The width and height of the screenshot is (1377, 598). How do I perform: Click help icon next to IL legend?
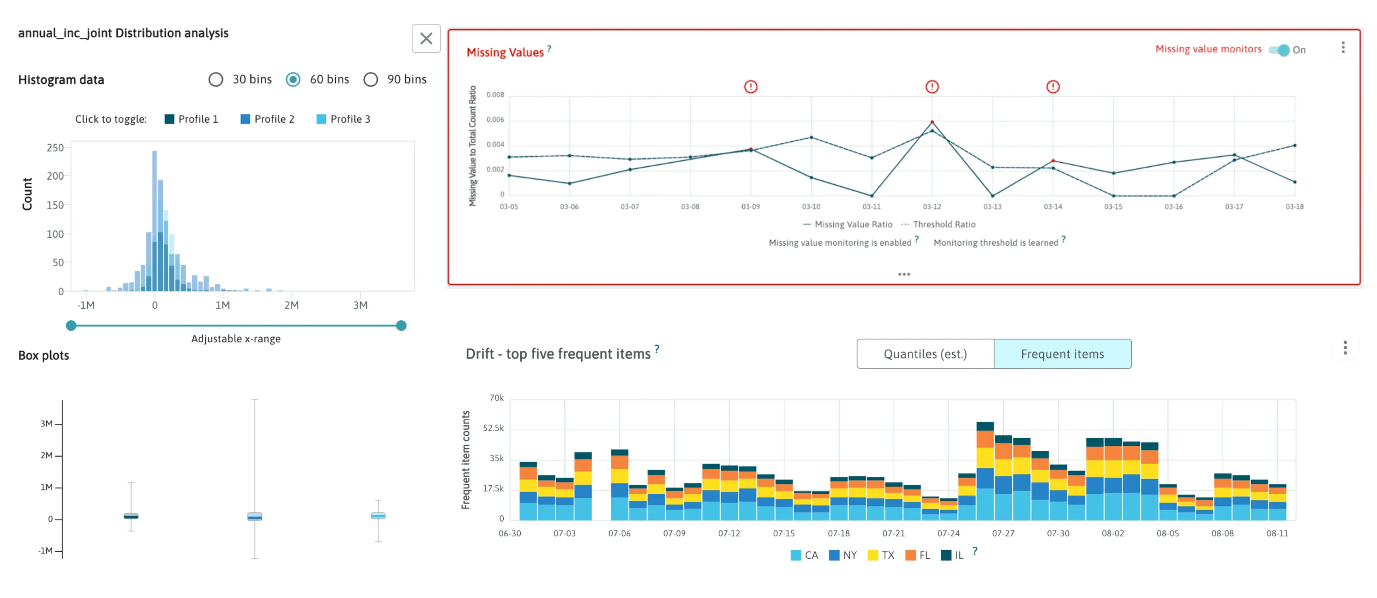pyautogui.click(x=975, y=551)
